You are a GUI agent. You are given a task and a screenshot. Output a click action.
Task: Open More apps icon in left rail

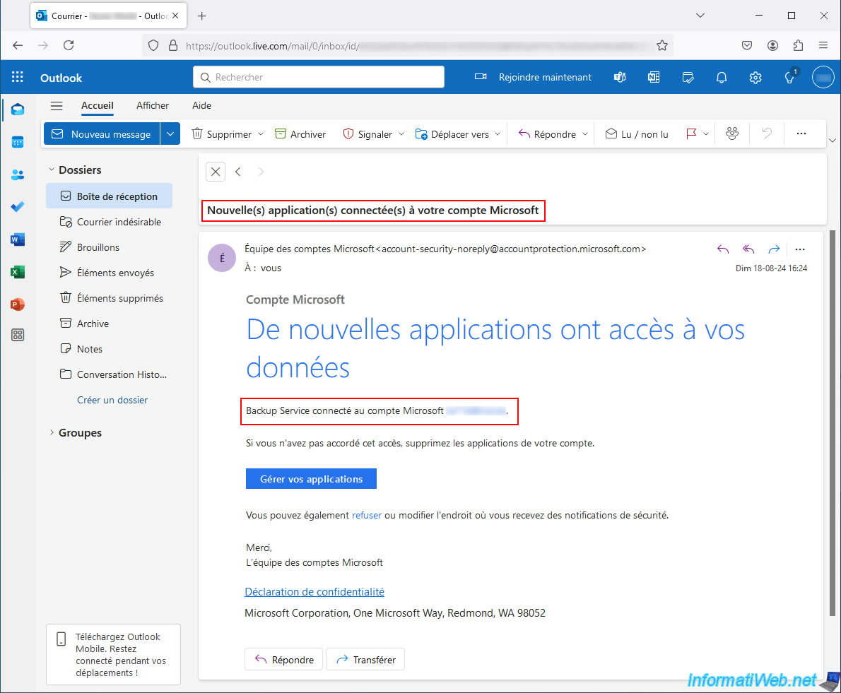point(18,336)
